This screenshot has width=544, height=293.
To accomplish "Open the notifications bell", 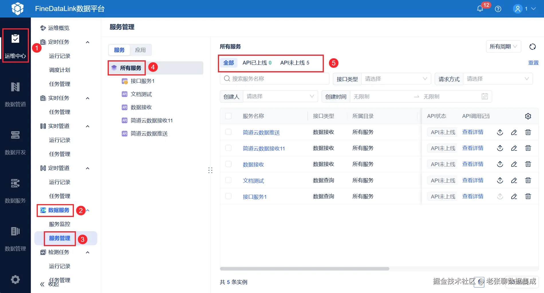I will click(x=480, y=9).
